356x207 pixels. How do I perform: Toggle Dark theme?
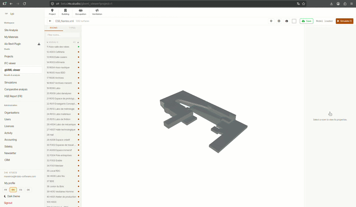click(12, 196)
